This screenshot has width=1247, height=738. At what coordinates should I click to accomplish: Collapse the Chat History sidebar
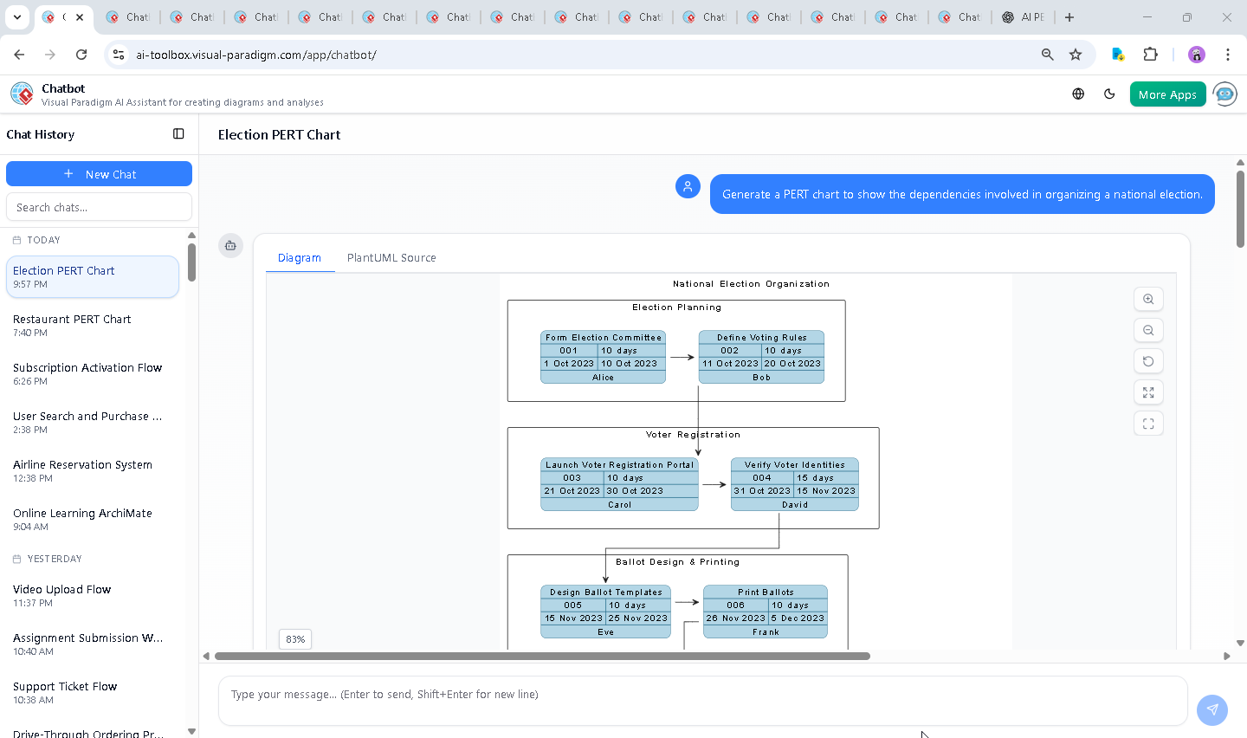[x=178, y=133]
